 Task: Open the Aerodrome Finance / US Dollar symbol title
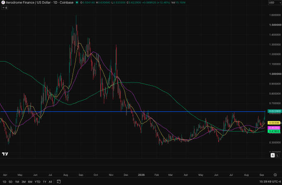coord(39,2)
